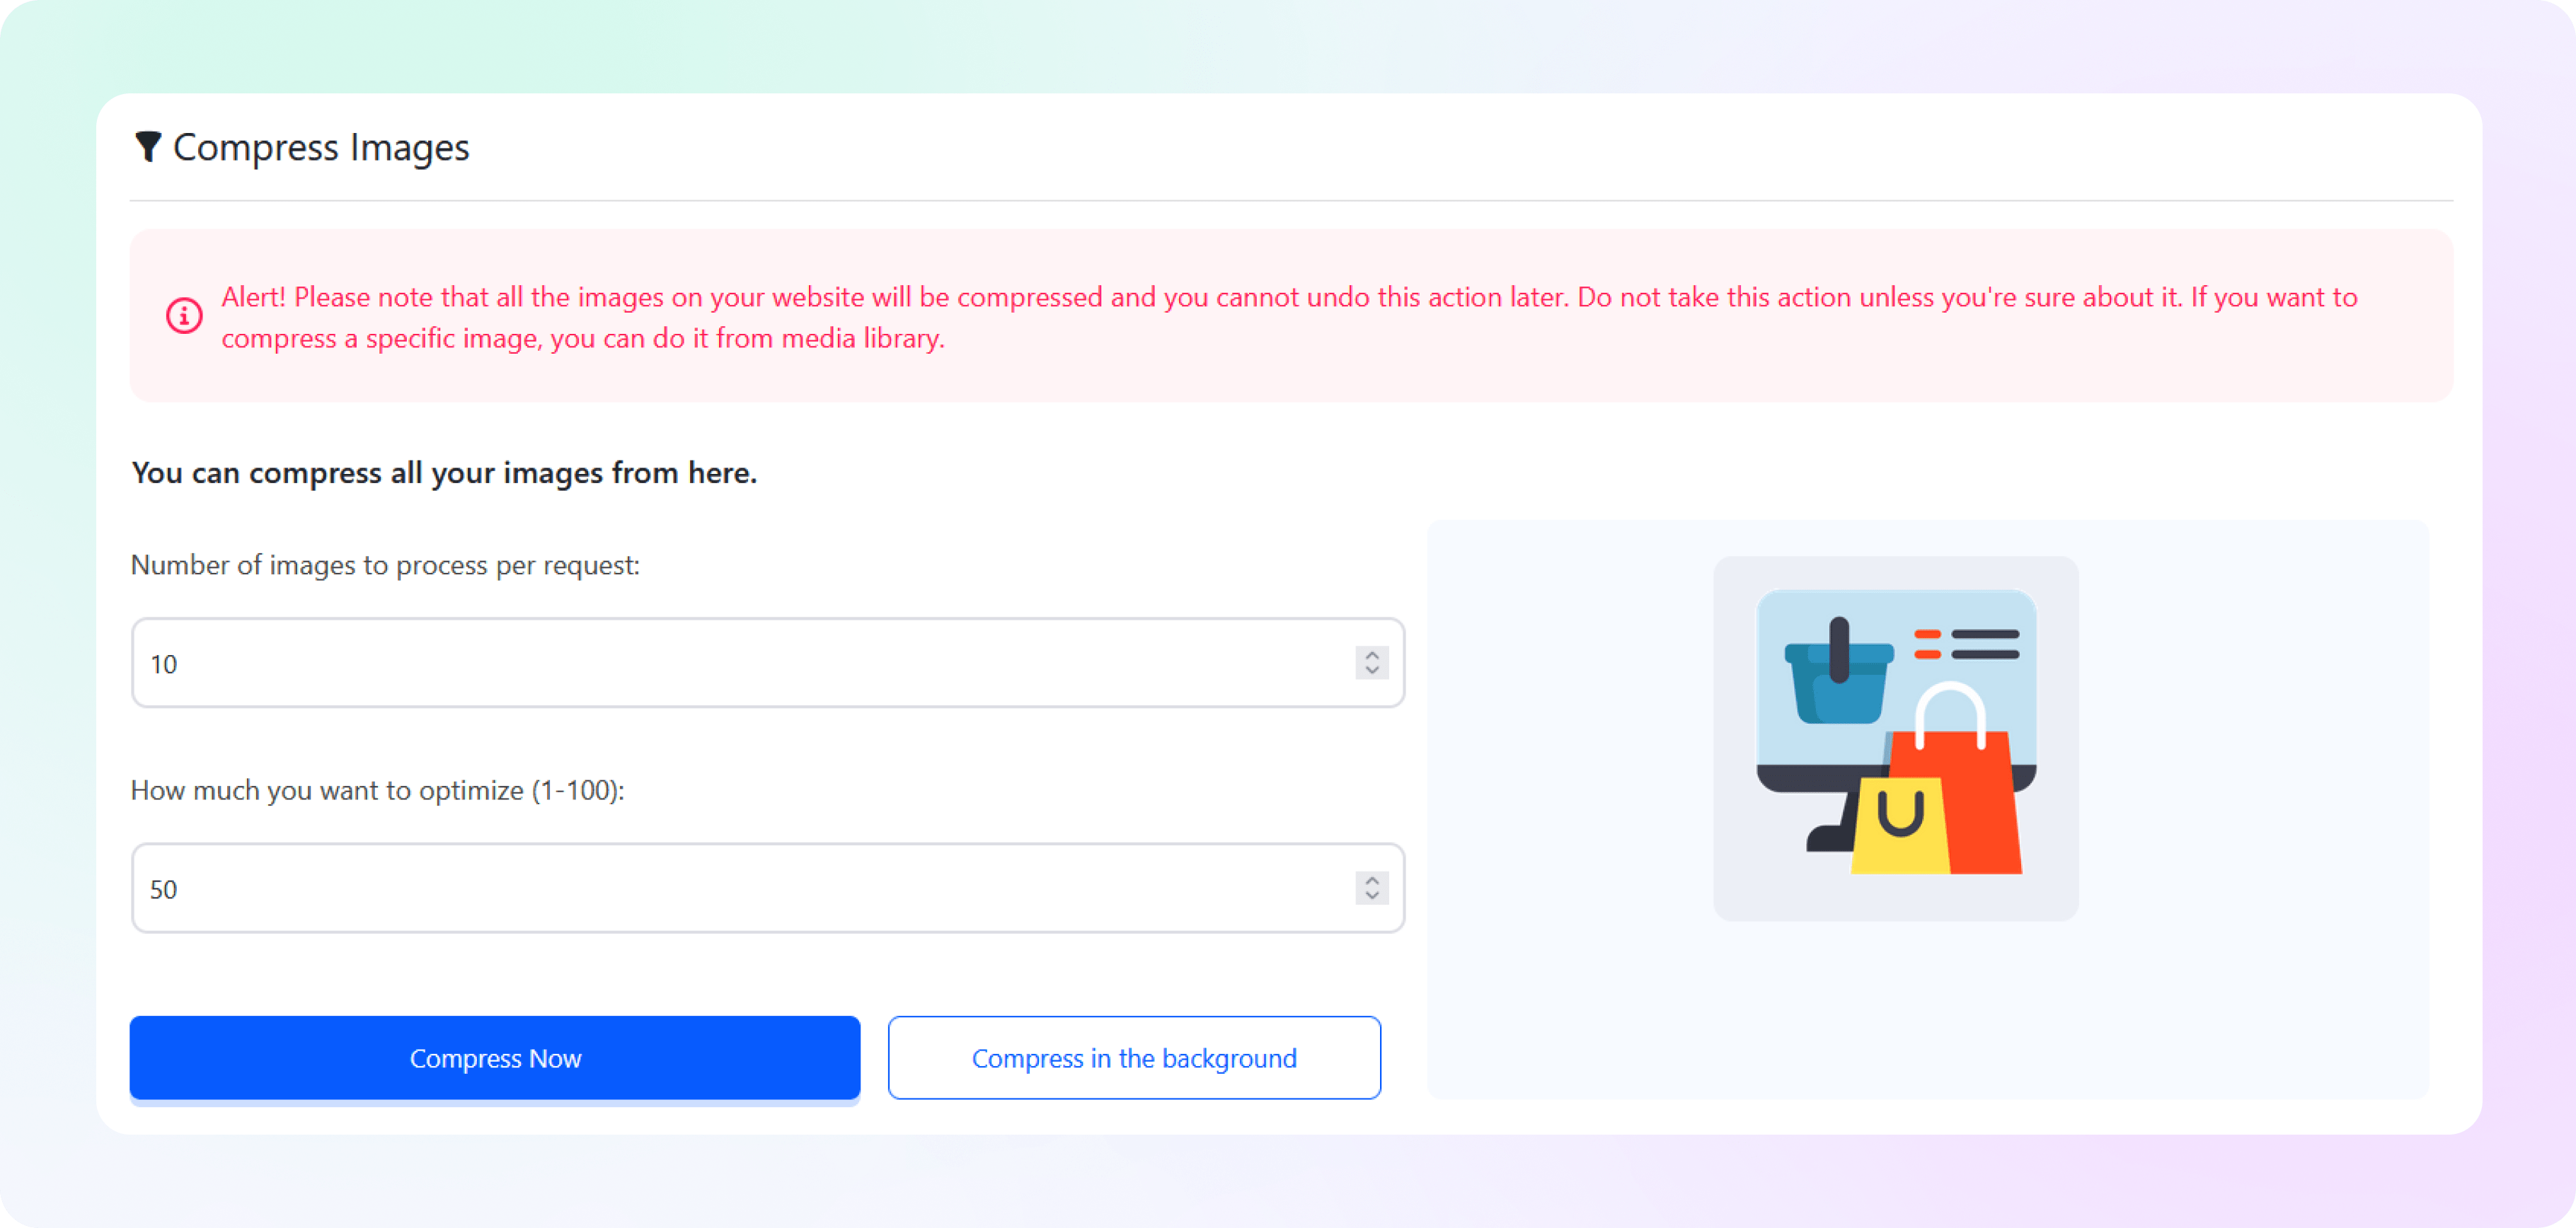Viewport: 2576px width, 1228px height.
Task: Decrease images per request with down arrow
Action: pos(1372,671)
